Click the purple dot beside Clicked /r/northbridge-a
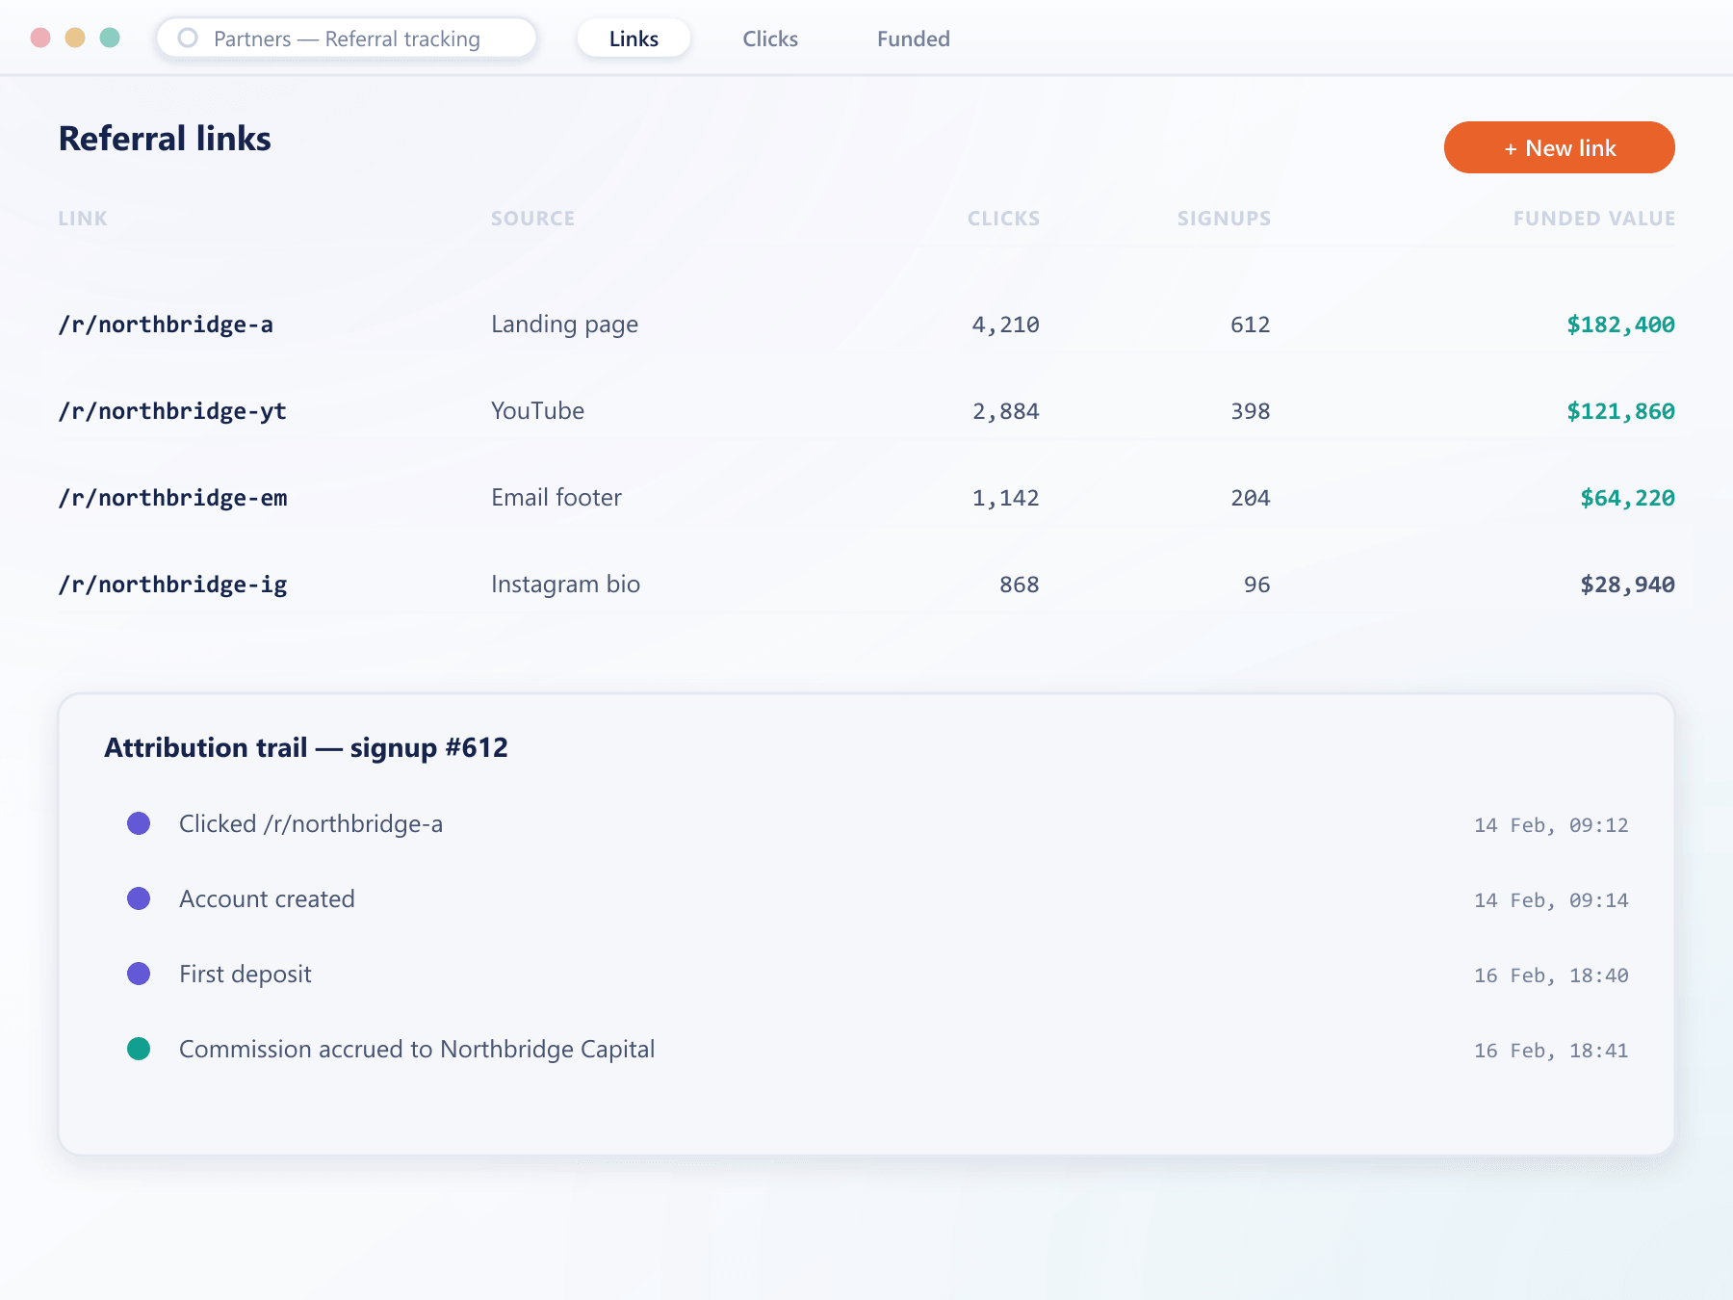This screenshot has width=1733, height=1300. [x=139, y=823]
